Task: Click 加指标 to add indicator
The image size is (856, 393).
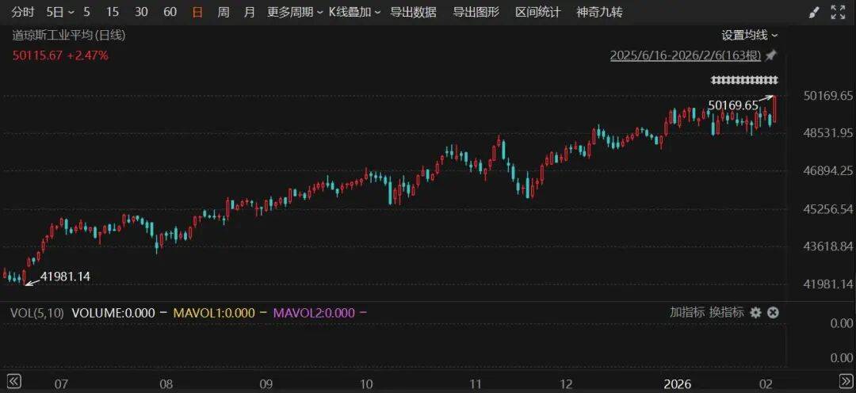Action: pos(686,313)
